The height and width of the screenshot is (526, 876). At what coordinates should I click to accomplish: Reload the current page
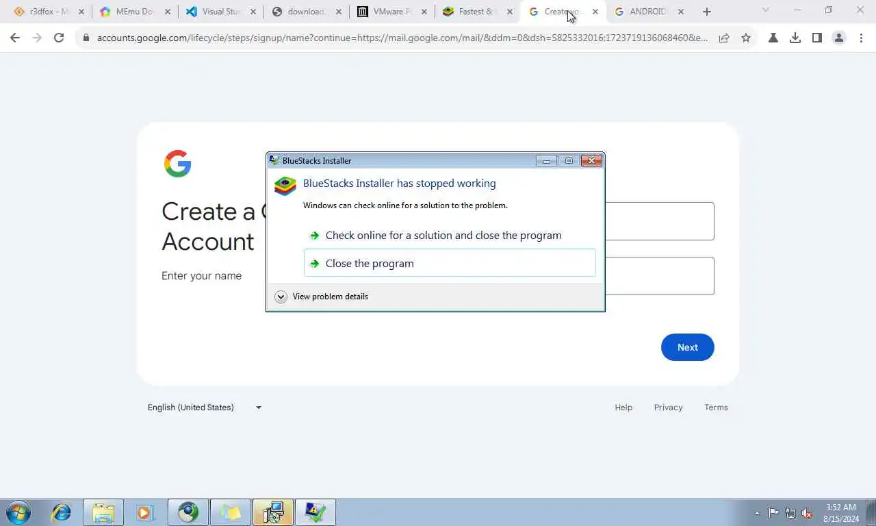(59, 38)
